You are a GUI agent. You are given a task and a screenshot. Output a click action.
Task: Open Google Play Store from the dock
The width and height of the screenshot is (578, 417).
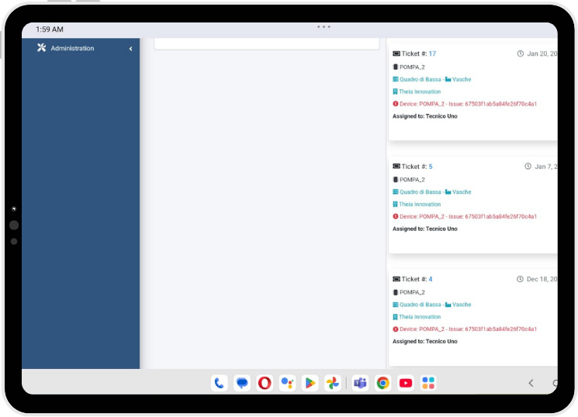[x=310, y=384]
